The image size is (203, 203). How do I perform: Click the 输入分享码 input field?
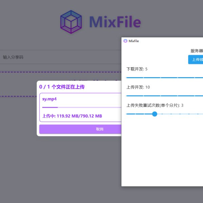tap(61, 57)
